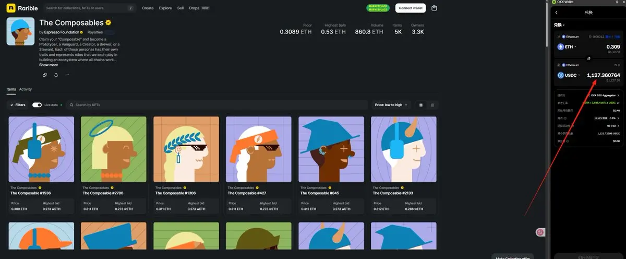Viewport: 626px width, 259px height.
Task: Switch to the Activity tab
Action: pyautogui.click(x=26, y=89)
